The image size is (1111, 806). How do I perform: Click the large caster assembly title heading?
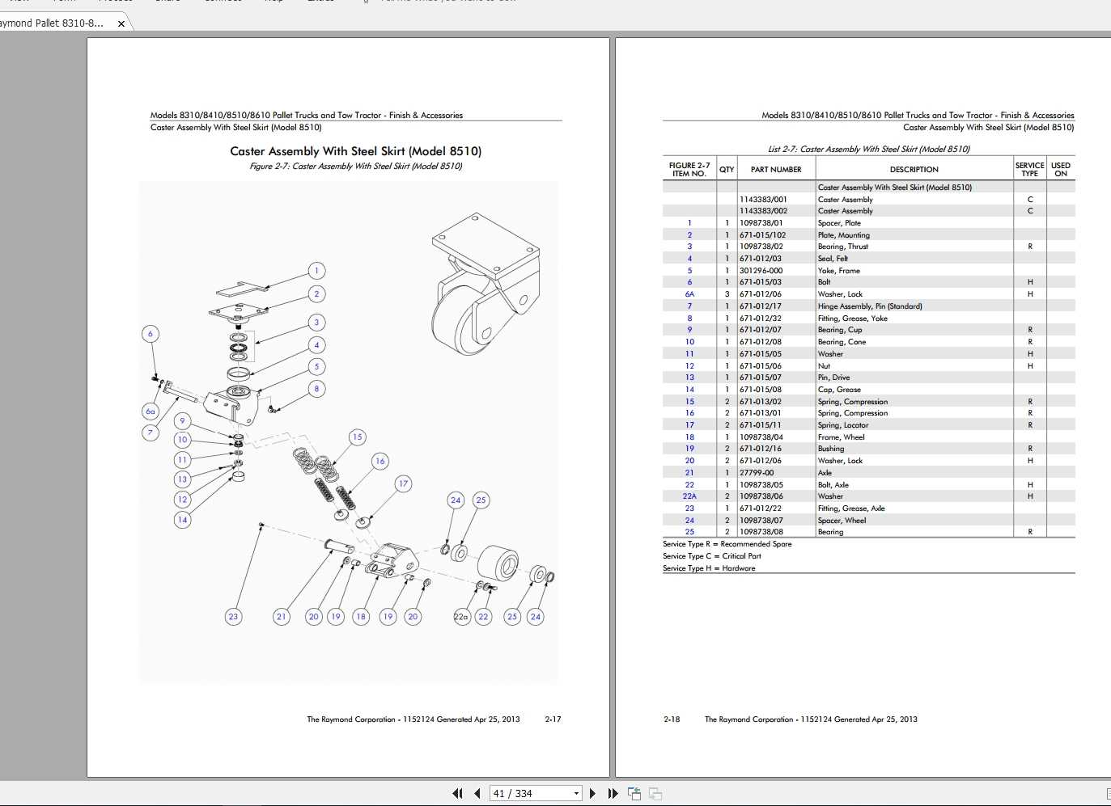pos(356,151)
